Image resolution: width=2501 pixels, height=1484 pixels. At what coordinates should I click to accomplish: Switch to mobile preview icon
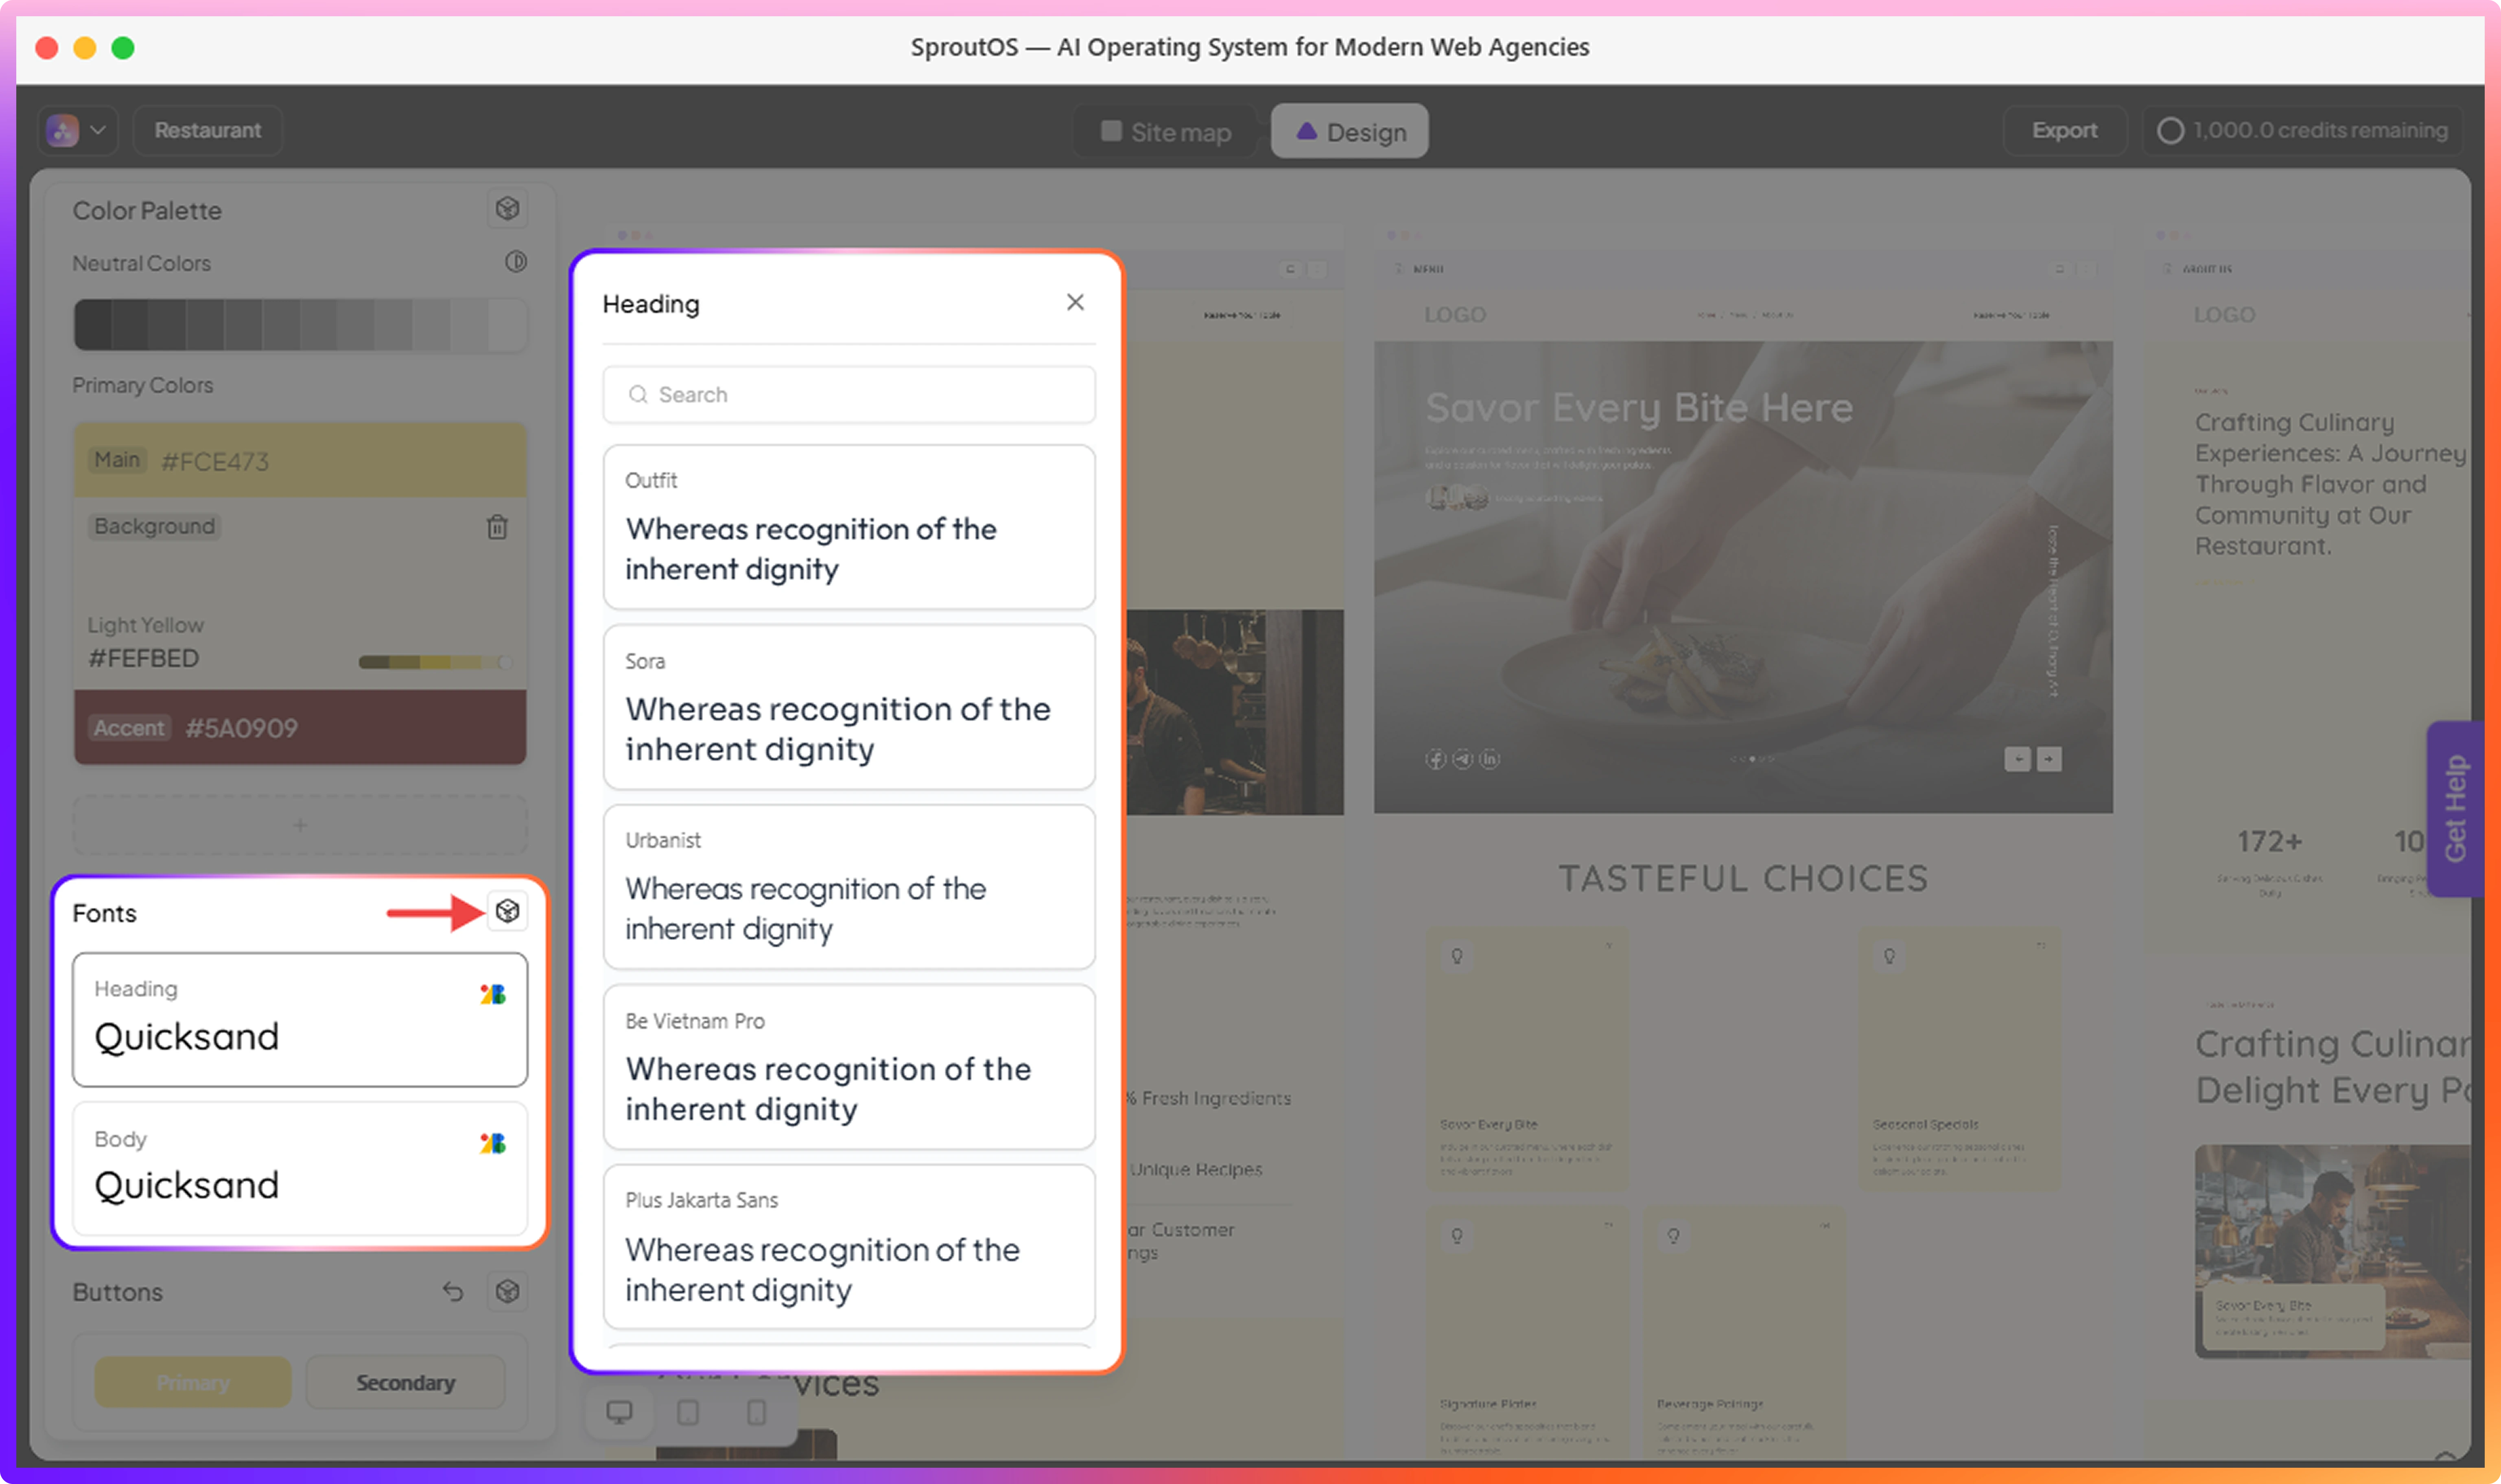click(x=757, y=1411)
